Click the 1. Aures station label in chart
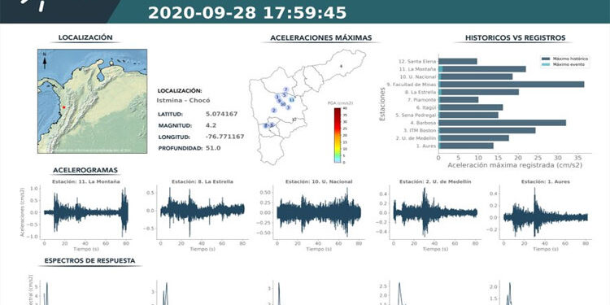This screenshot has height=305, width=610. coord(427,146)
